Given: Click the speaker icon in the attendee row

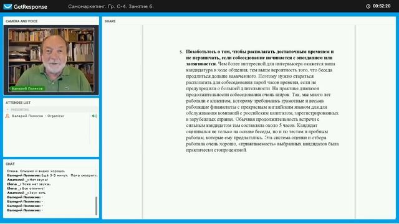Looking at the screenshot, I should pos(94,116).
